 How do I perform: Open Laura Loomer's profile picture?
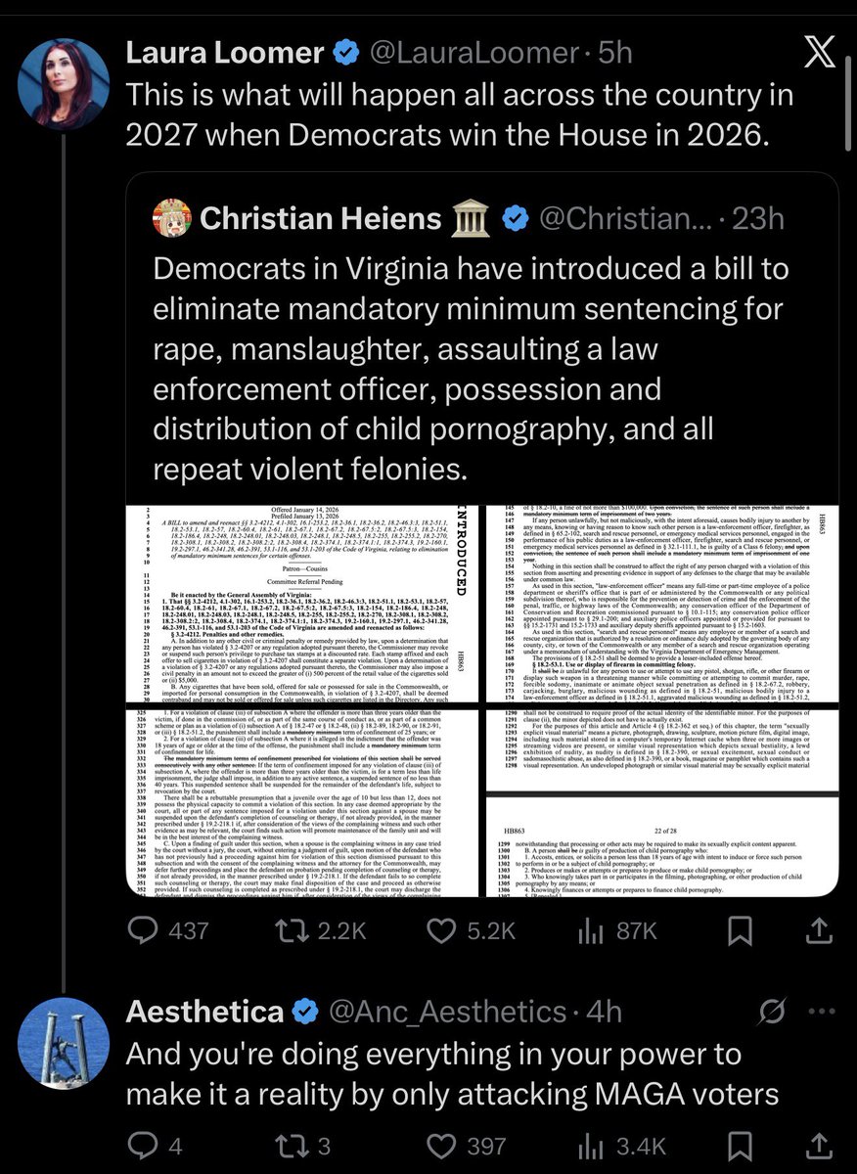pos(62,85)
